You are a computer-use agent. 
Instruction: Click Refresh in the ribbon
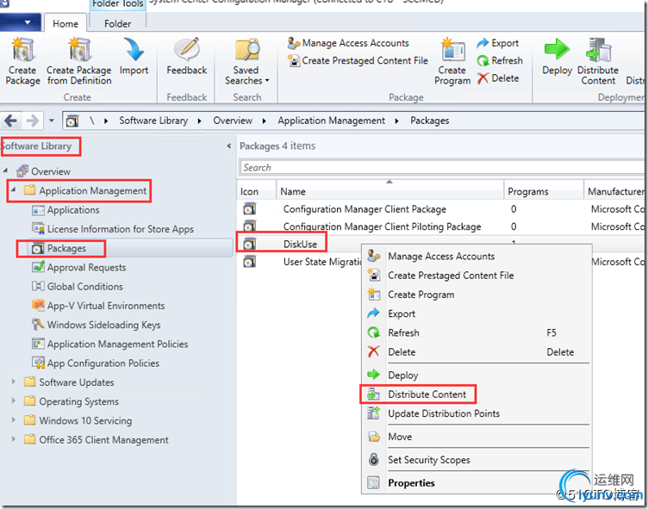pos(499,61)
